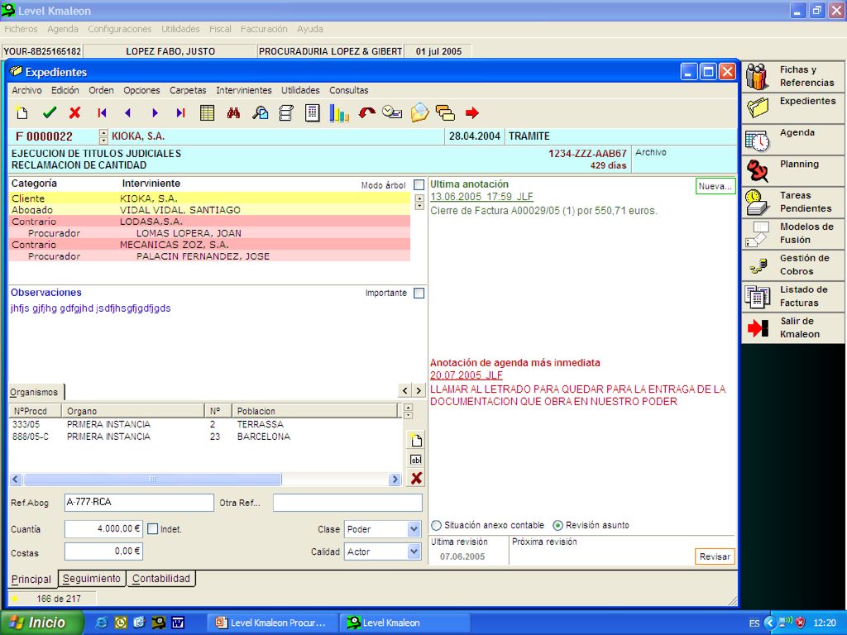
Task: Expand the Calidad dropdown showing Actor
Action: [x=414, y=551]
